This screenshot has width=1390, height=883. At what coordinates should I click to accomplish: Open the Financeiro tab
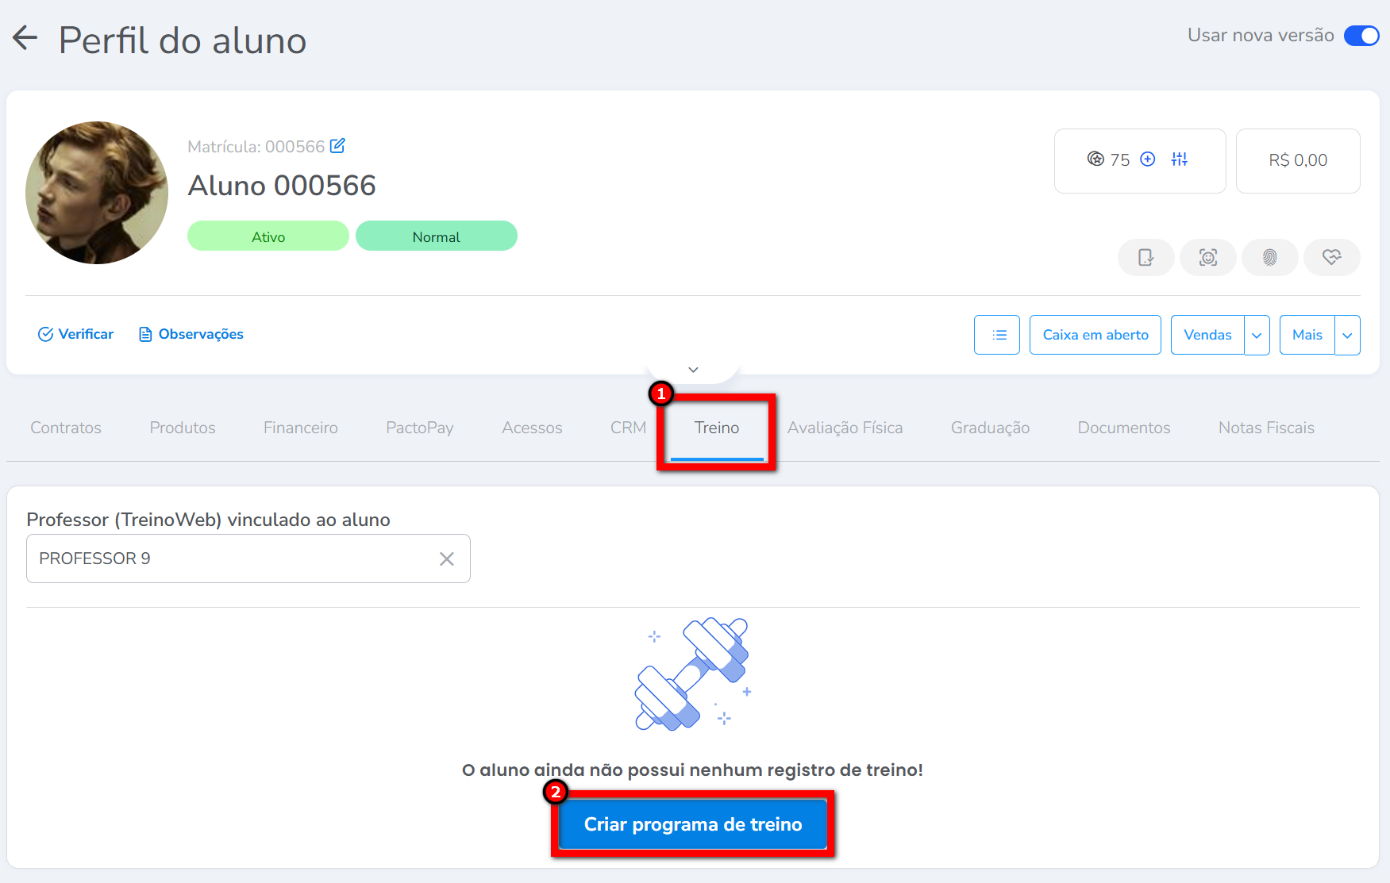click(x=300, y=428)
